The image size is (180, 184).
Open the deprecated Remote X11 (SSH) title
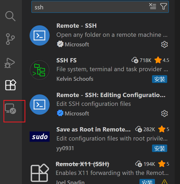(82, 164)
